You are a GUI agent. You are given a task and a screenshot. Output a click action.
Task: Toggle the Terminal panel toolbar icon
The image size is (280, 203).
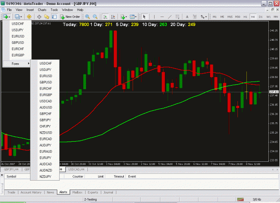click(54, 17)
